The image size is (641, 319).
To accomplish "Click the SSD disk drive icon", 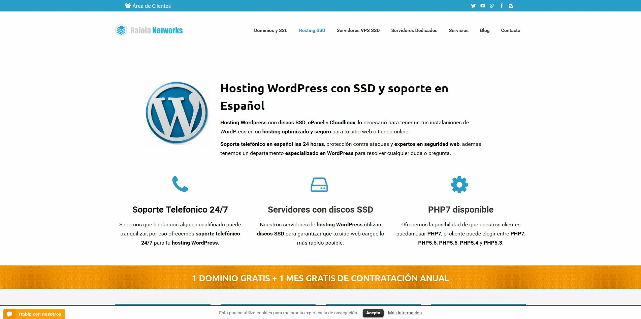I will (319, 185).
